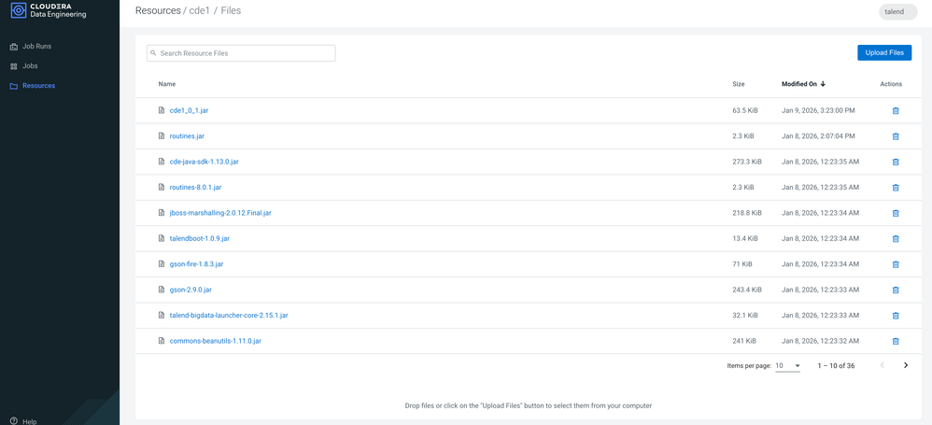Go to the next page of files
This screenshot has width=932, height=425.
click(x=906, y=365)
